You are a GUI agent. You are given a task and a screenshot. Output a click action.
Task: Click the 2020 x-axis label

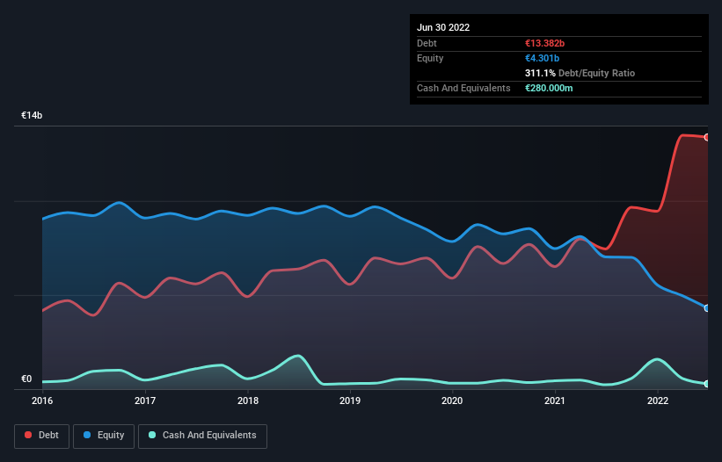coord(452,401)
